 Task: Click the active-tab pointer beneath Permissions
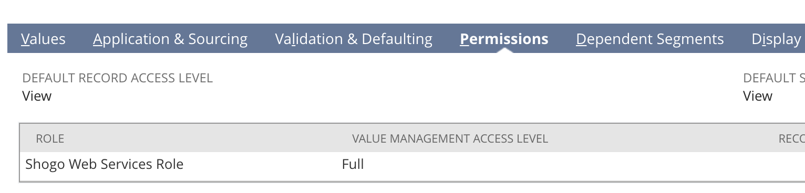(x=504, y=50)
